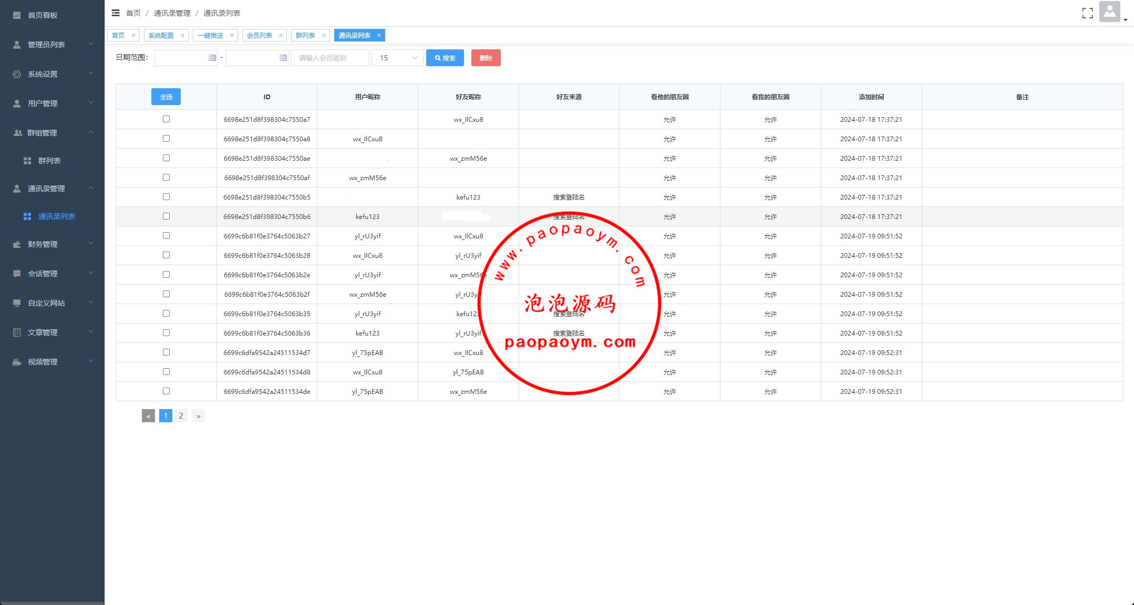1134x605 pixels.
Task: Check the checkbox for kefu123 row 7550b6
Action: (x=166, y=216)
